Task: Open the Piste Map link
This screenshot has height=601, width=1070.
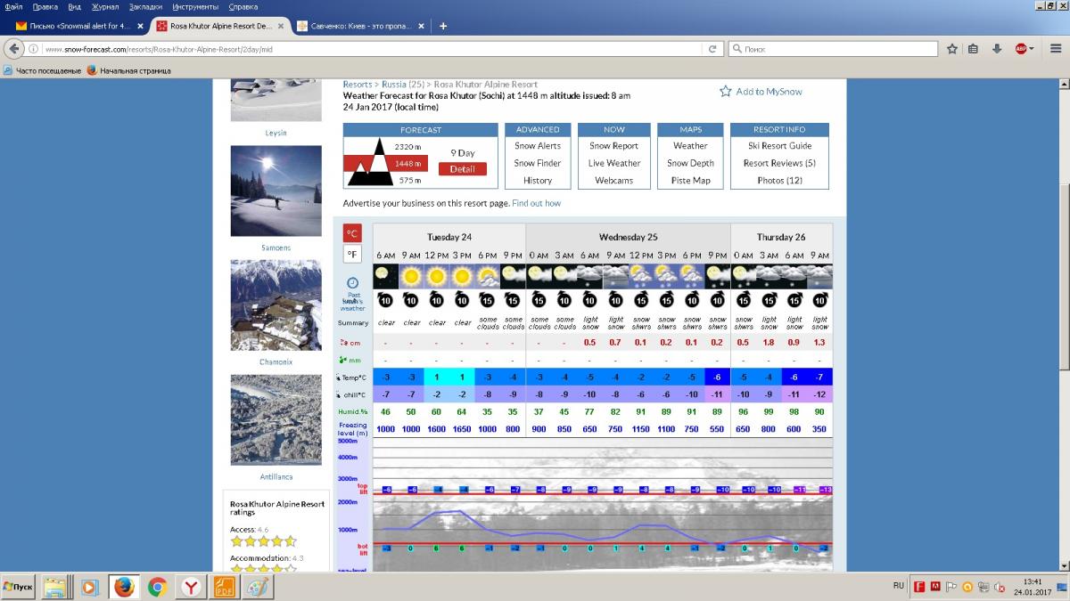Action: (x=691, y=180)
